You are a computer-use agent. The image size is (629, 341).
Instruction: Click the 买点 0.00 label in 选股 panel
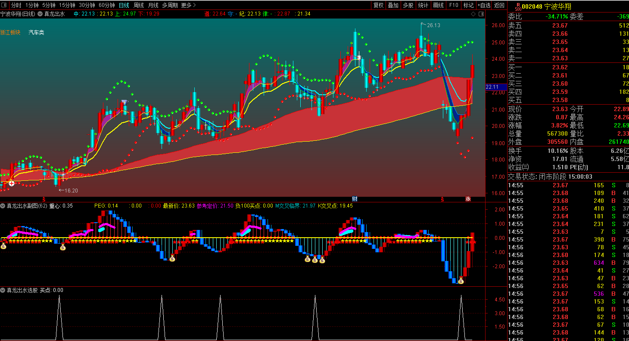[x=52, y=290]
